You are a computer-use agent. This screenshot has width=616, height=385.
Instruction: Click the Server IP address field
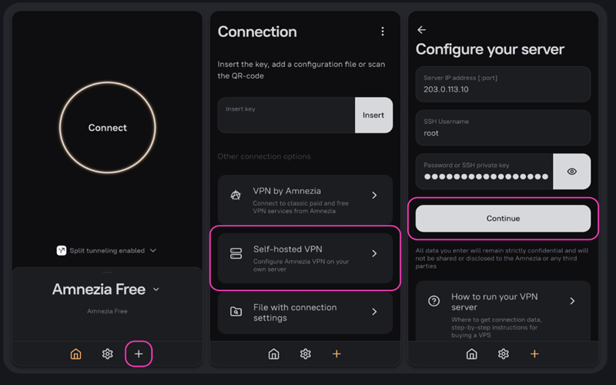(504, 84)
